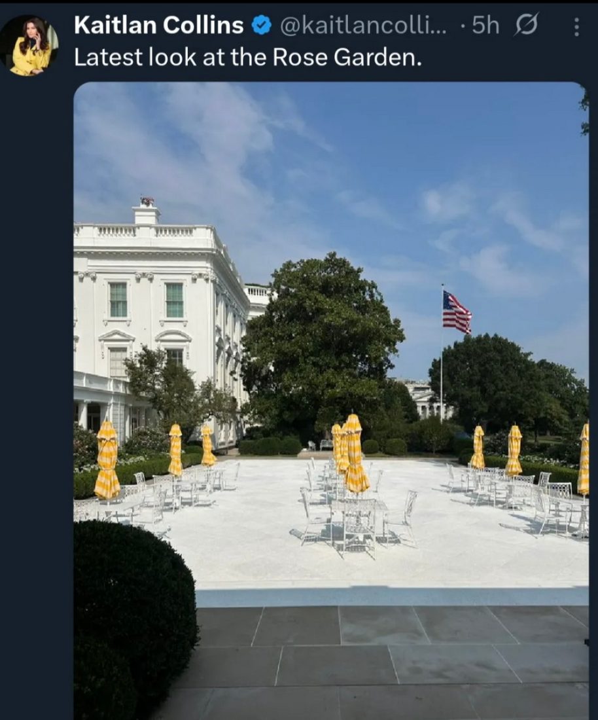Click the blue verified checkmark badge
Viewport: 598px width, 720px height.
pyautogui.click(x=262, y=26)
